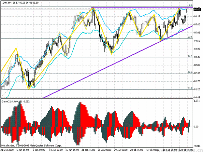The height and width of the screenshot is (152, 203).
Task: Click the 6 Jan 16:00 time label
Action: (x=23, y=150)
